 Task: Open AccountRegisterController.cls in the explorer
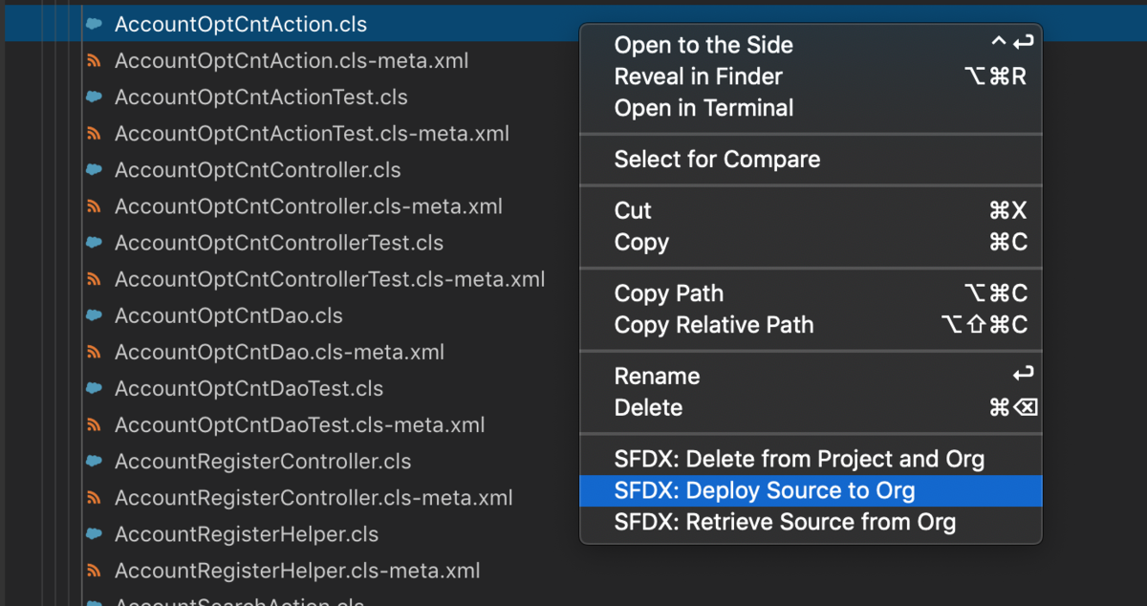(260, 460)
